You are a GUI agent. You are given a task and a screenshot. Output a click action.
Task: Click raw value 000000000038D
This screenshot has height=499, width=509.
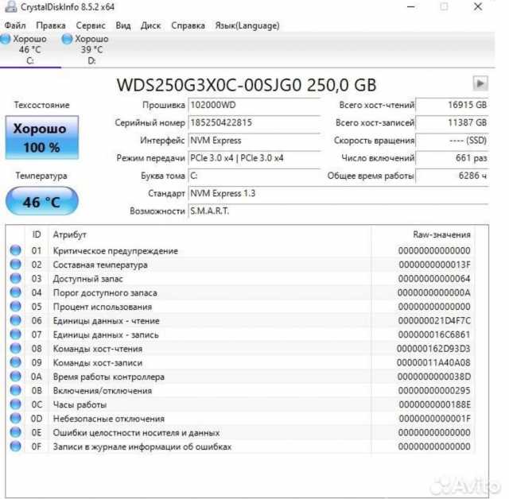click(434, 377)
